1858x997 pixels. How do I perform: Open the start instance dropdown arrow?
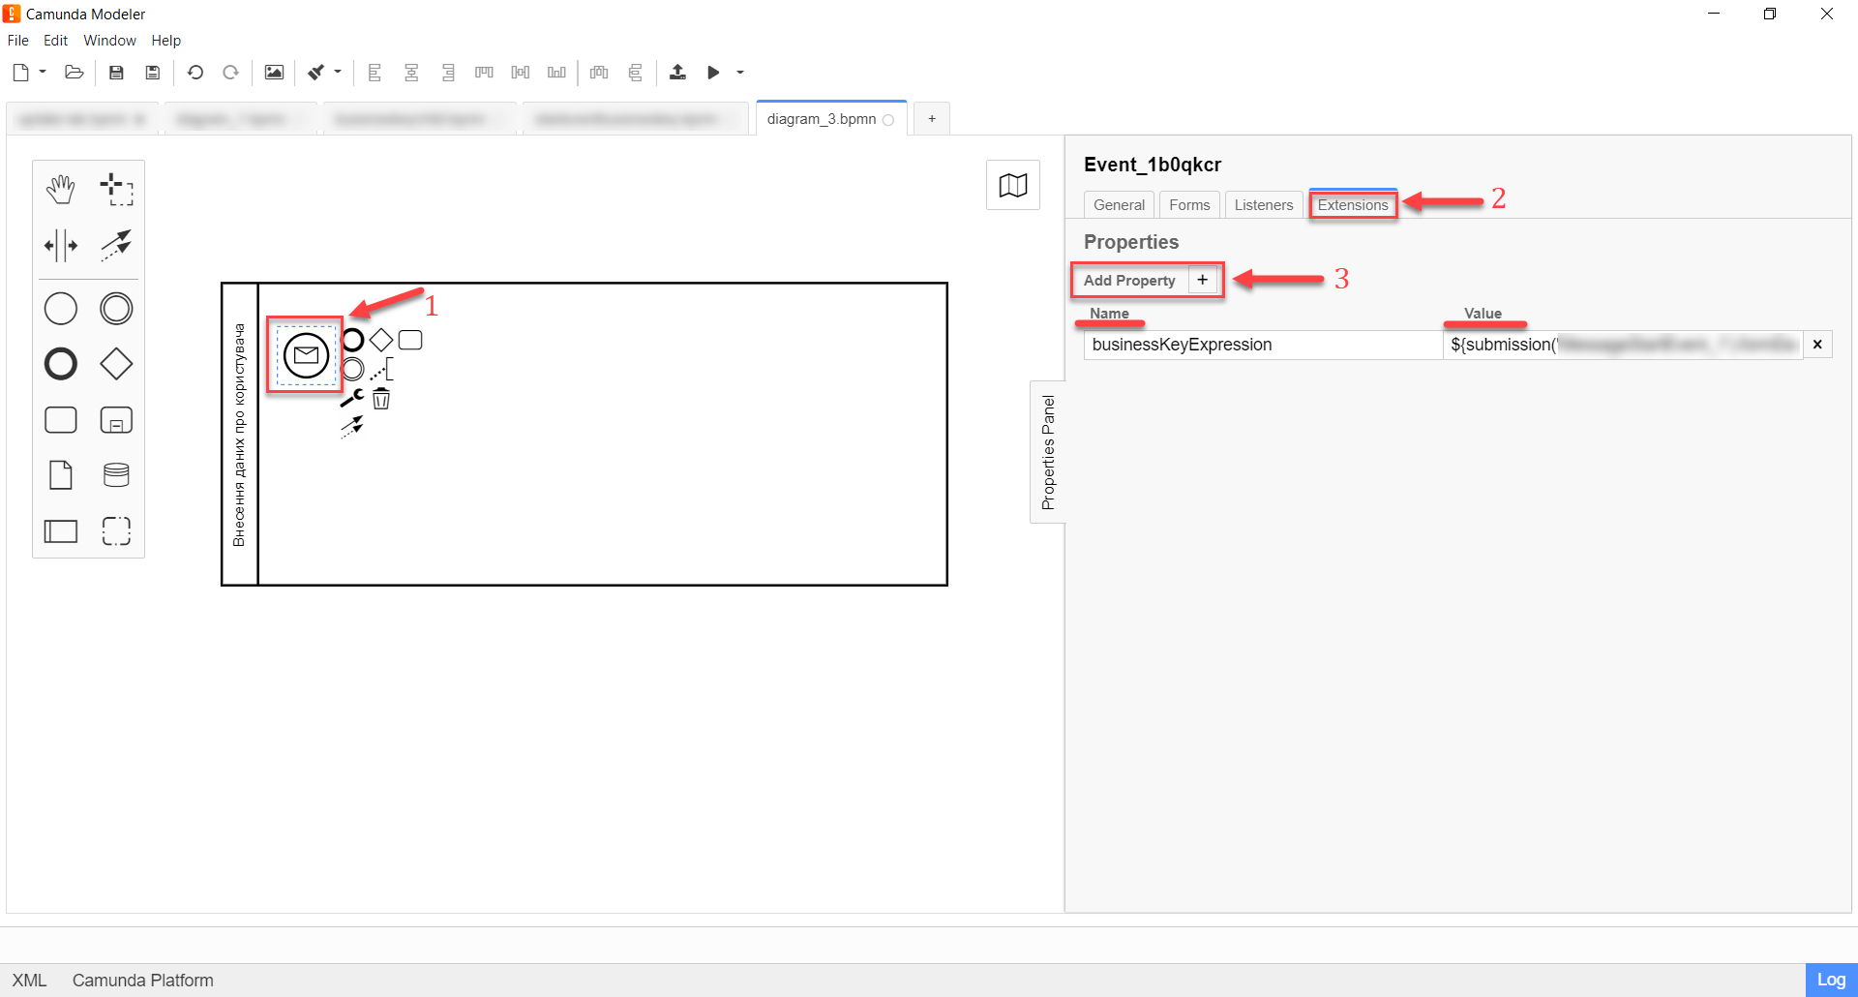coord(740,72)
